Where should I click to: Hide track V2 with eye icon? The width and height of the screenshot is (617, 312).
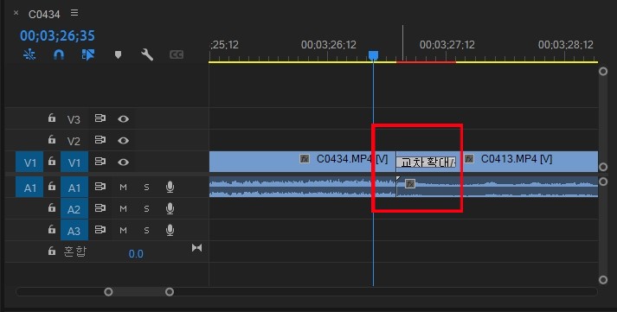point(123,140)
